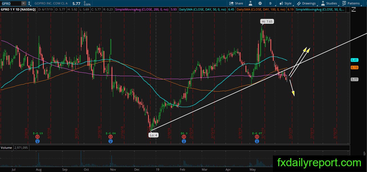Select the SimpleMovingAvg (CLOSE, 200, 0, no) study label
The width and height of the screenshot is (367, 172).
tap(142, 9)
